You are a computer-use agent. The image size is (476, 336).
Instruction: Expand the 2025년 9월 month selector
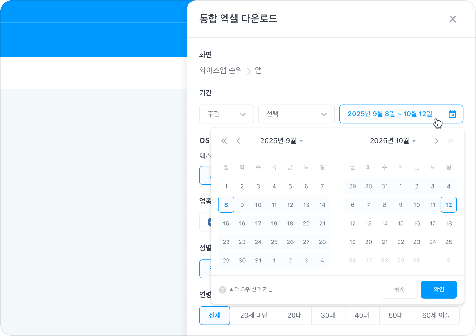pyautogui.click(x=281, y=141)
